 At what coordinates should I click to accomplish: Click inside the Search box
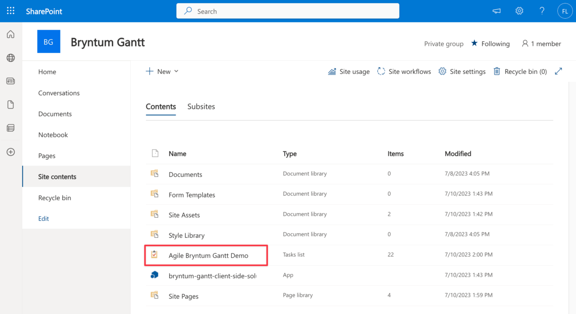coord(288,11)
